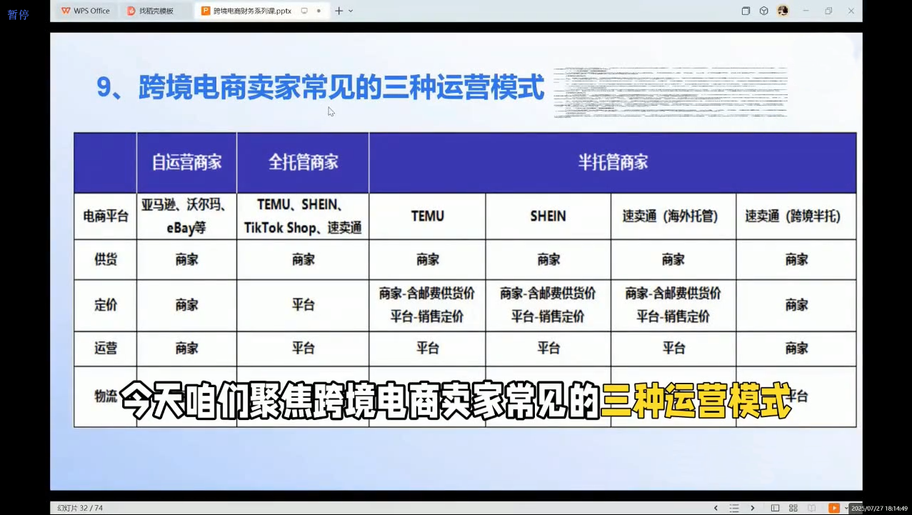Click 暂停 to pause the recording
The height and width of the screenshot is (515, 912).
click(x=19, y=14)
